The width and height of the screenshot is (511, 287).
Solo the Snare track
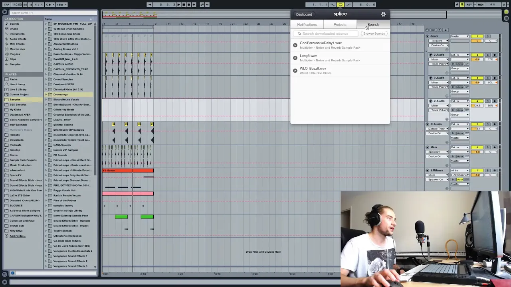pyautogui.click(x=487, y=36)
